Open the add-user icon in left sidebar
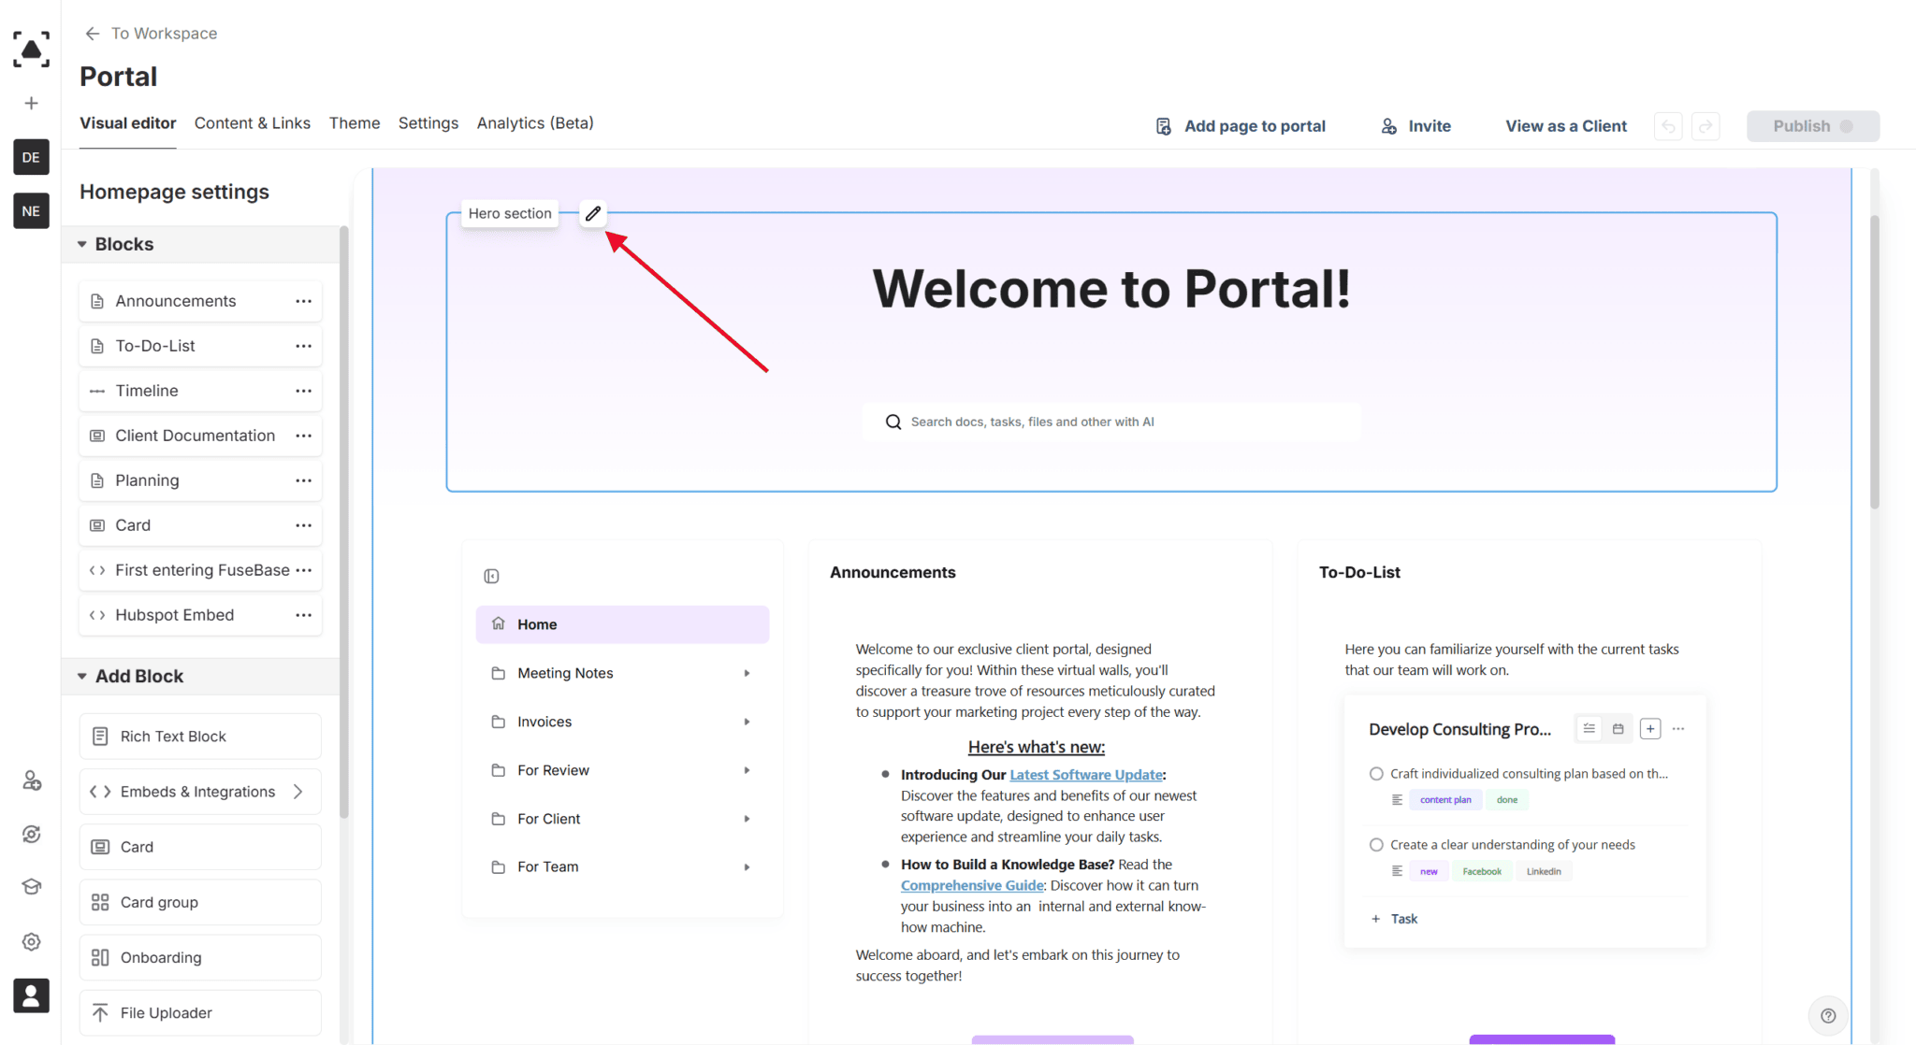This screenshot has height=1045, width=1916. pyautogui.click(x=31, y=780)
